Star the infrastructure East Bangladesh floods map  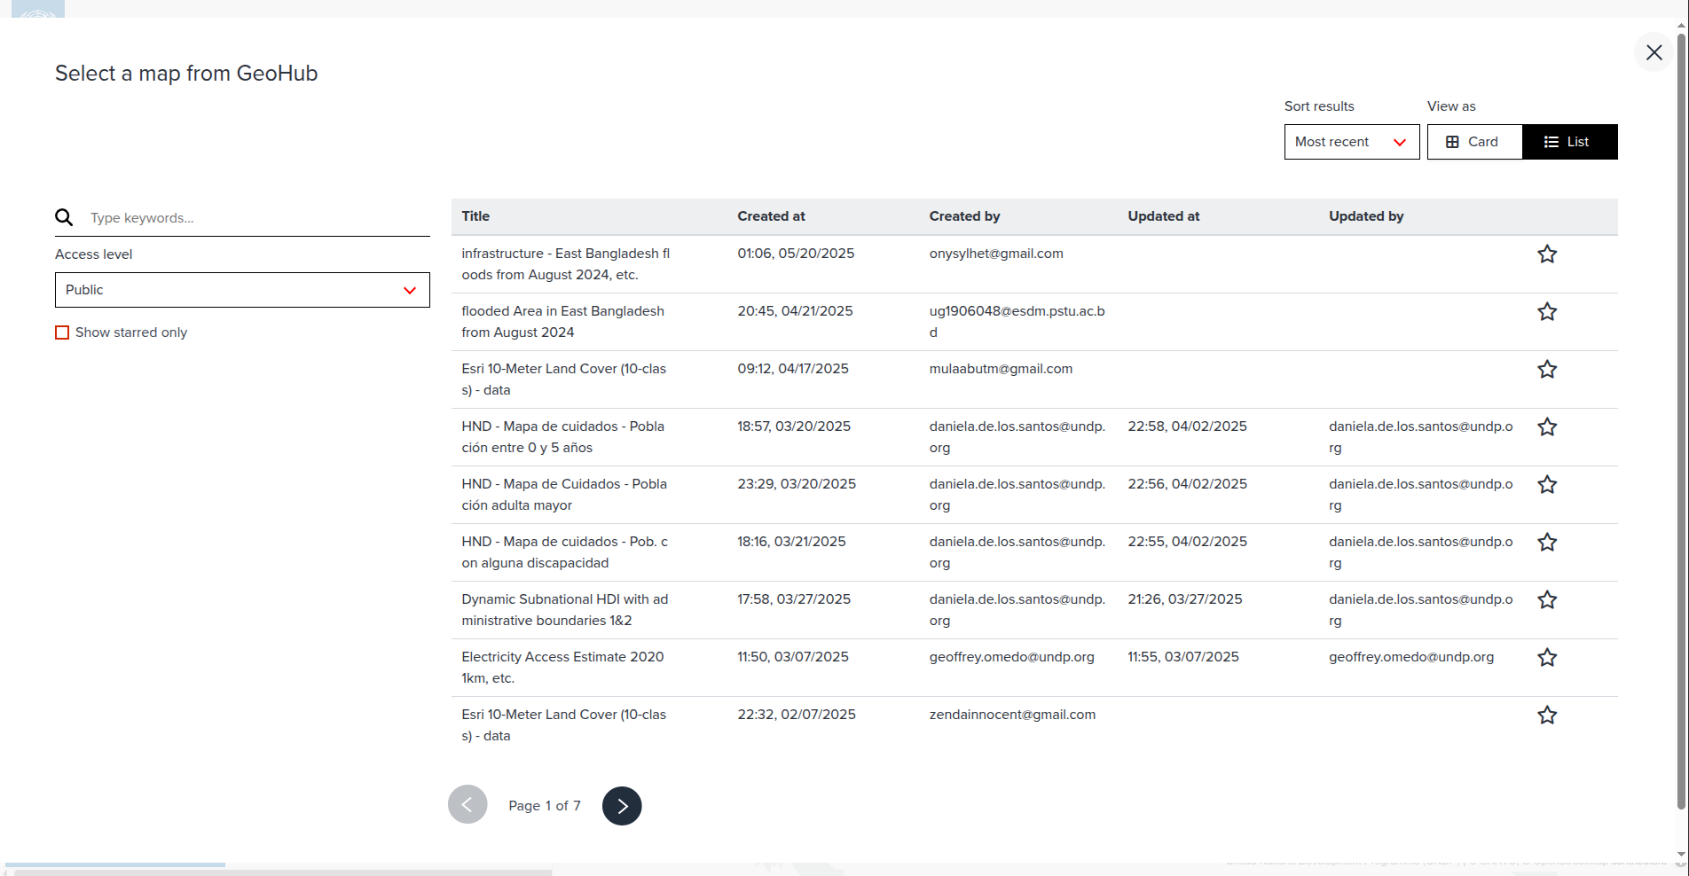pos(1547,254)
